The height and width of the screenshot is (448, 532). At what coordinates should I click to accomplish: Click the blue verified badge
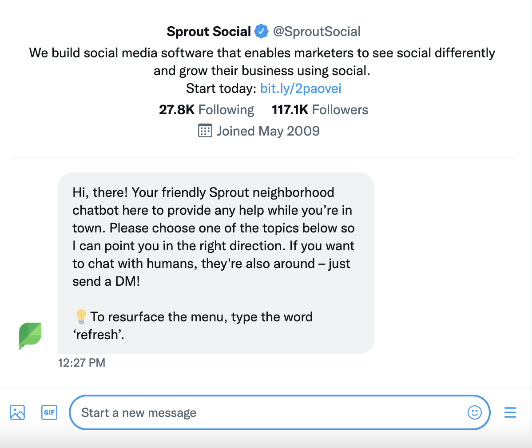[x=262, y=32]
